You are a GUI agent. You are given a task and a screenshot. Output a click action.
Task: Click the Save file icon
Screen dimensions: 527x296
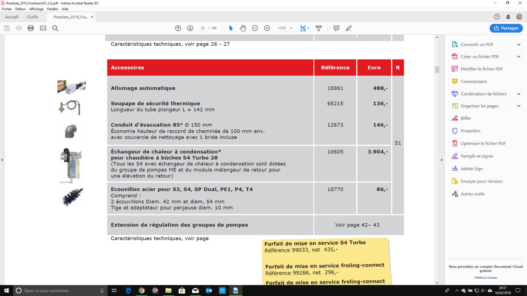tap(7, 28)
